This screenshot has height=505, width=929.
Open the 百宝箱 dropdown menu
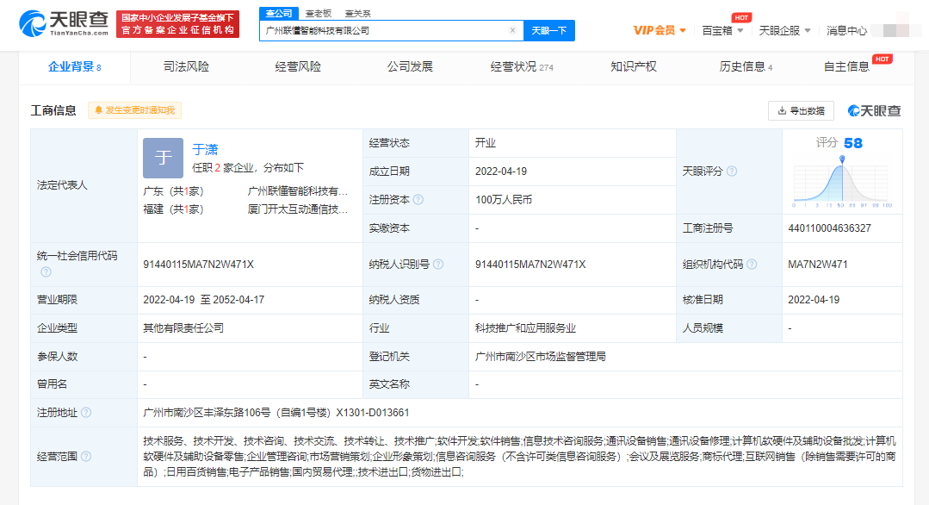(722, 30)
